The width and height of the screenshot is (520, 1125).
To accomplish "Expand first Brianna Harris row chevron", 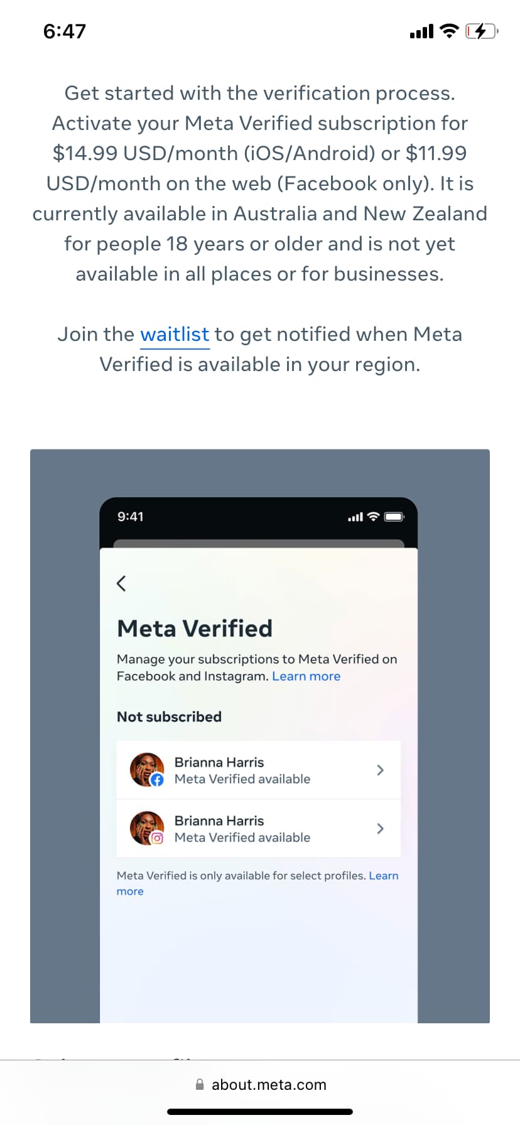I will (380, 770).
